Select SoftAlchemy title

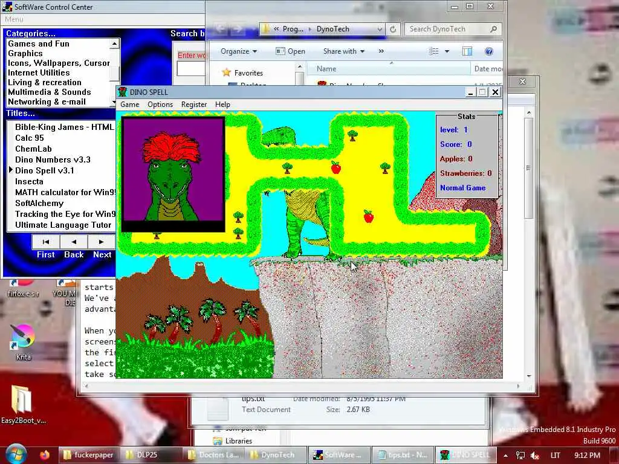pyautogui.click(x=39, y=203)
